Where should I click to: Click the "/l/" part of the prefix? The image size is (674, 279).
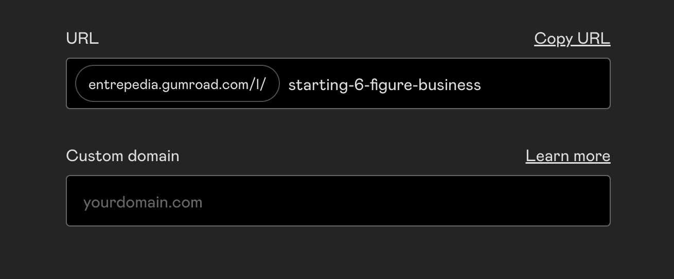pyautogui.click(x=257, y=85)
